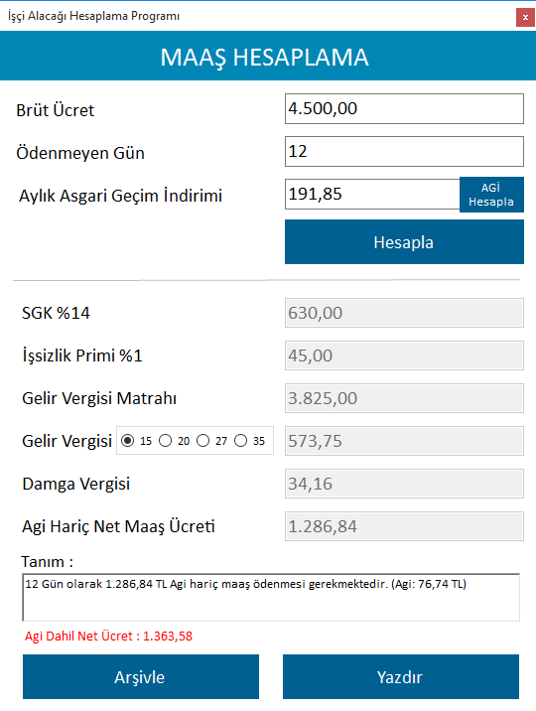Select the 15 percent income tax radio

tap(128, 441)
